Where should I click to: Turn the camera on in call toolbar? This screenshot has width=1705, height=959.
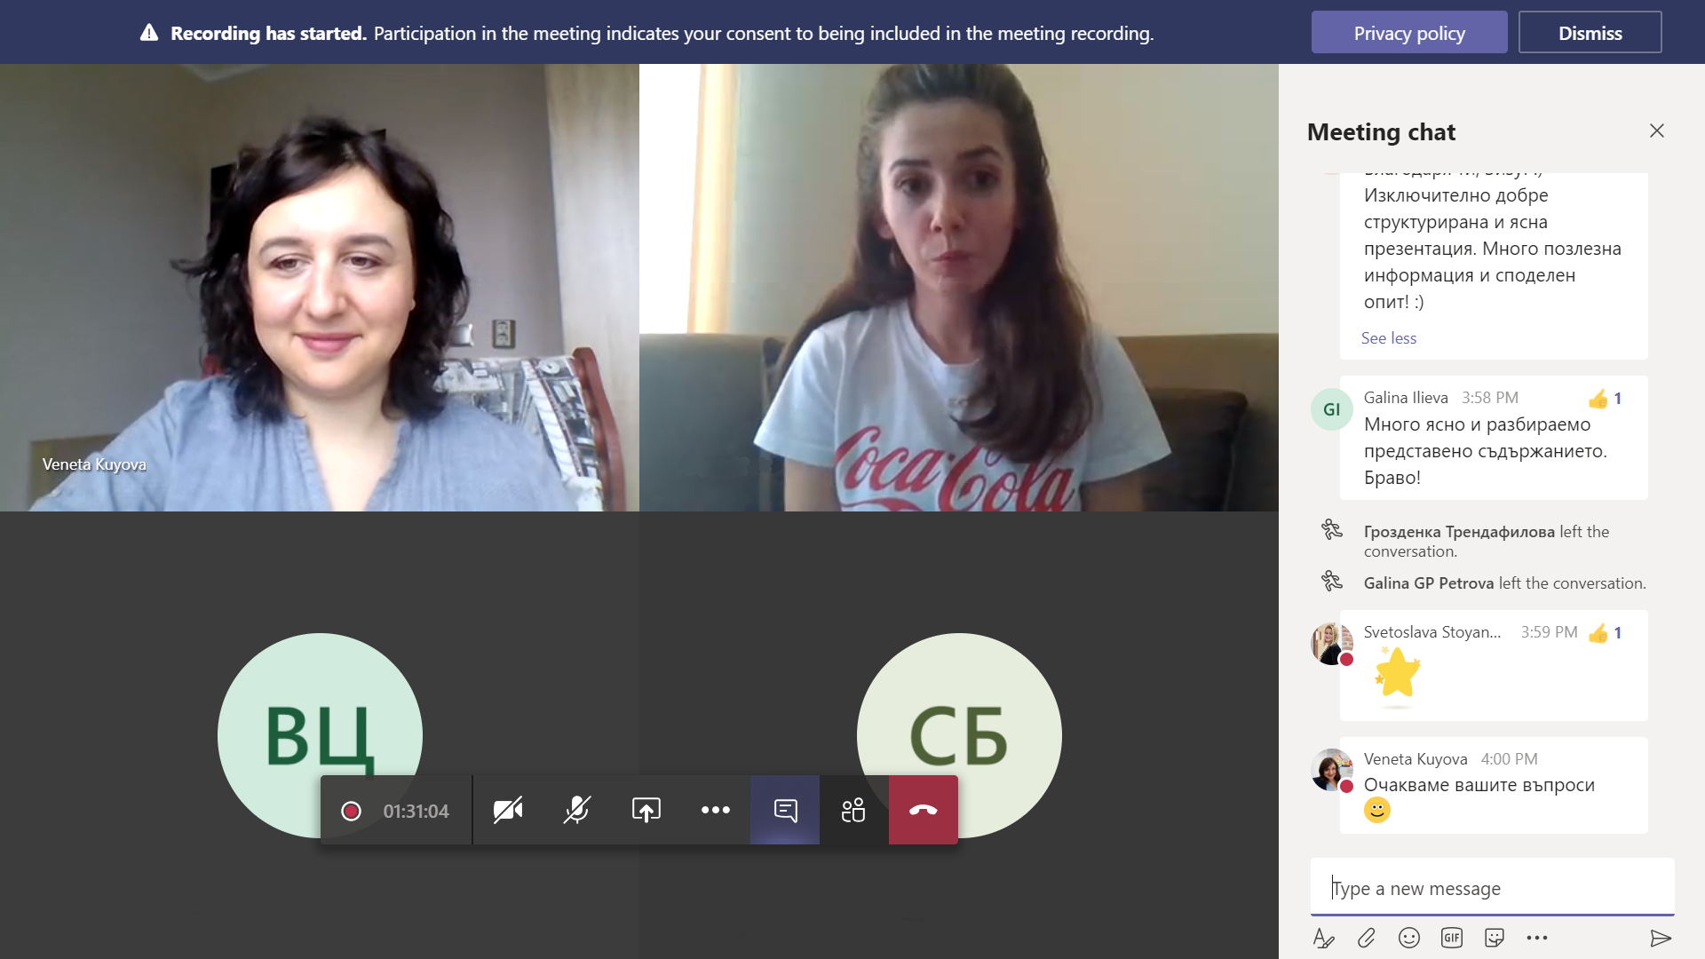[x=508, y=810]
